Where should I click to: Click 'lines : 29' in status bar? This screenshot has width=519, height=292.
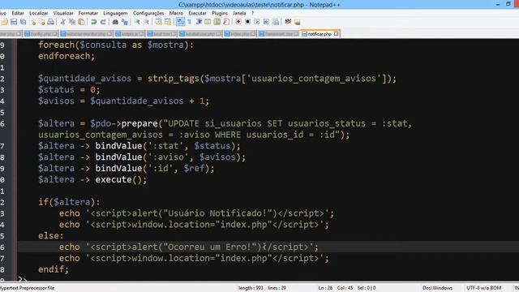[277, 288]
